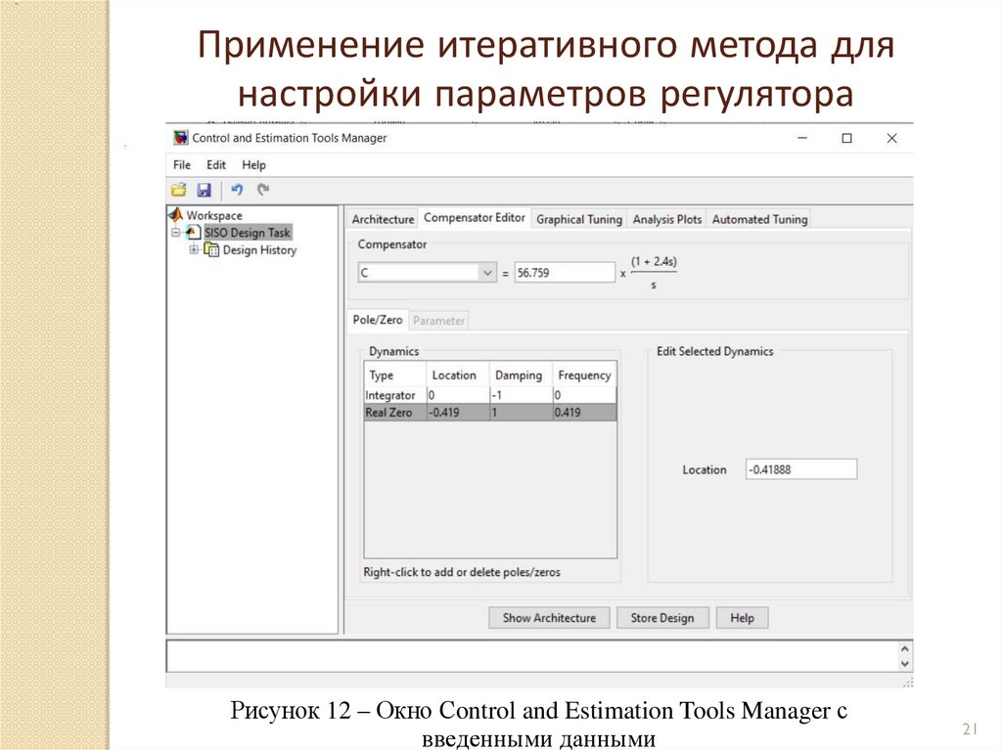Select the Workspace tree item
This screenshot has height=750, width=1002.
point(214,215)
